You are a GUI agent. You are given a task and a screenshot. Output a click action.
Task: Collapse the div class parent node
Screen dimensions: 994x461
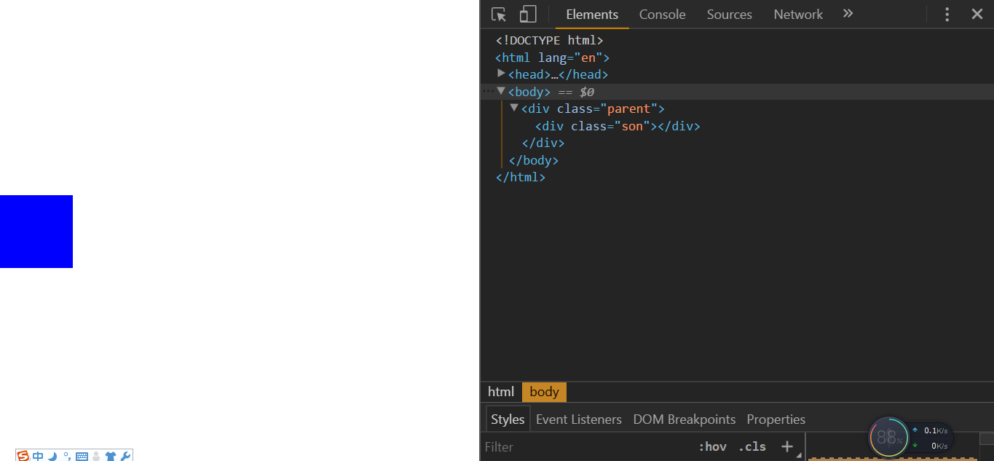click(514, 108)
